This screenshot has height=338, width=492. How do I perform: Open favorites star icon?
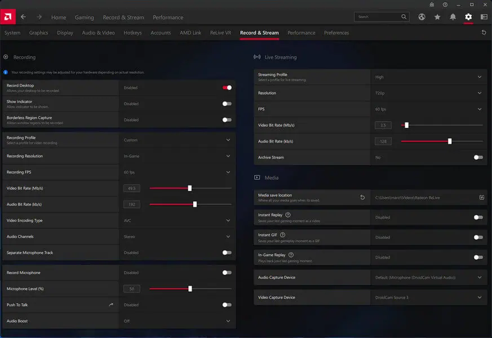point(437,17)
